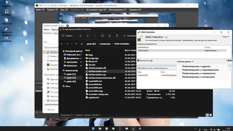Image resolution: width=233 pixels, height=131 pixels.
Task: Open the Разблокировать dropdown arrow
Action: pyautogui.click(x=193, y=61)
